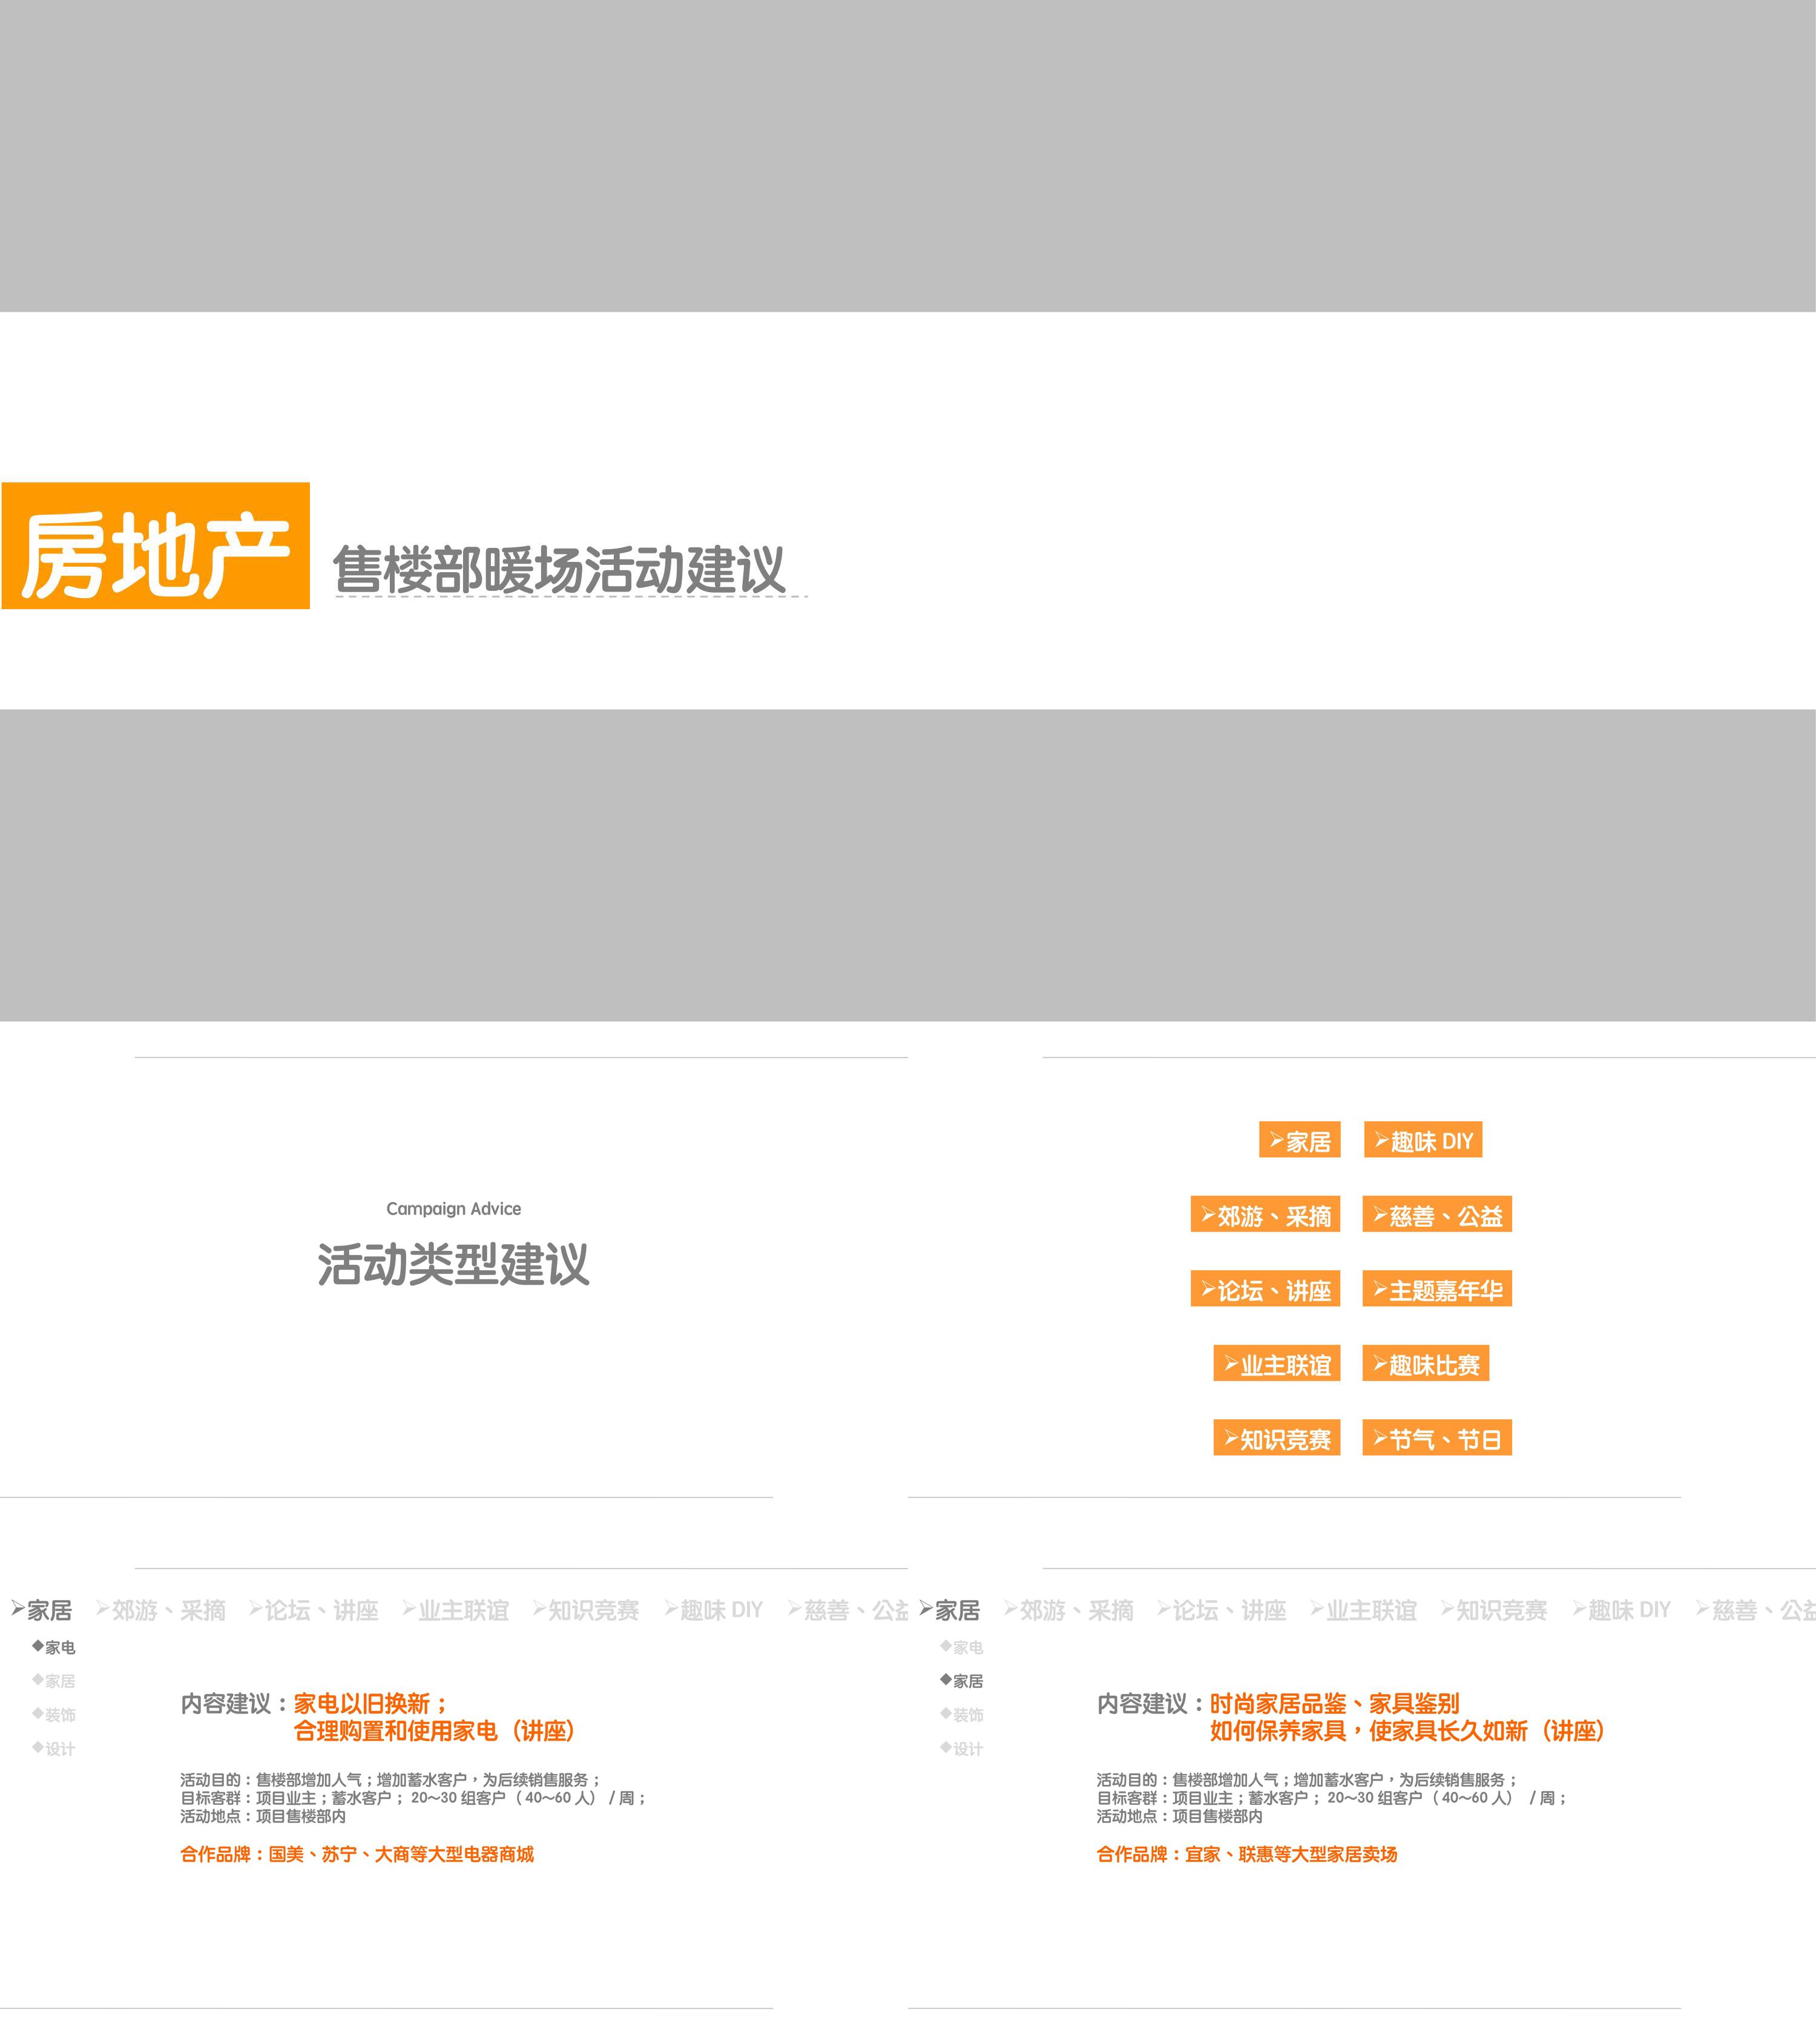This screenshot has height=2044, width=1816.
Task: Select 设计 sub-item in the 时尚家居品鉴 slide
Action: [962, 1749]
